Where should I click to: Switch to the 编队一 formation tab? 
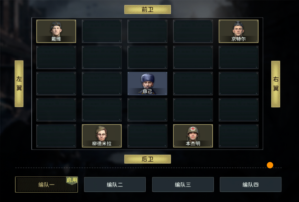pos(47,184)
